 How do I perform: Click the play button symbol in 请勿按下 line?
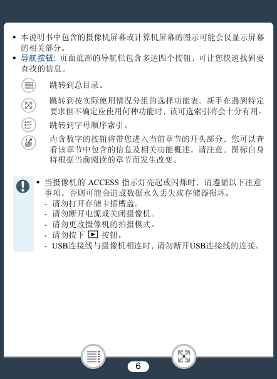point(93,235)
